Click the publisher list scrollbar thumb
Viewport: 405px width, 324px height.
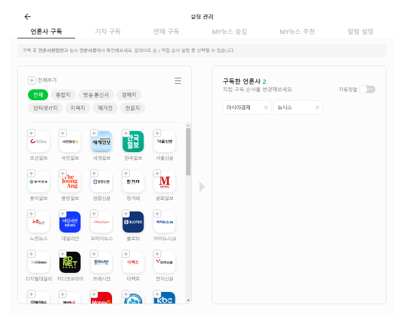click(188, 151)
